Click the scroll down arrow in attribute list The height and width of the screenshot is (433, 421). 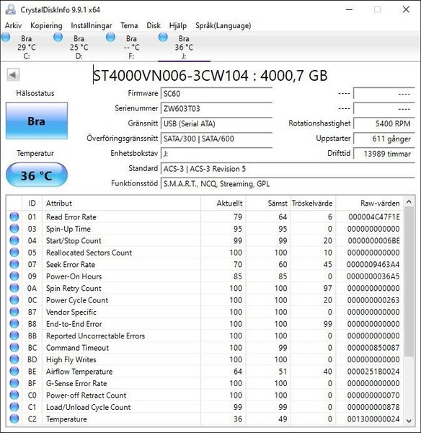409,421
